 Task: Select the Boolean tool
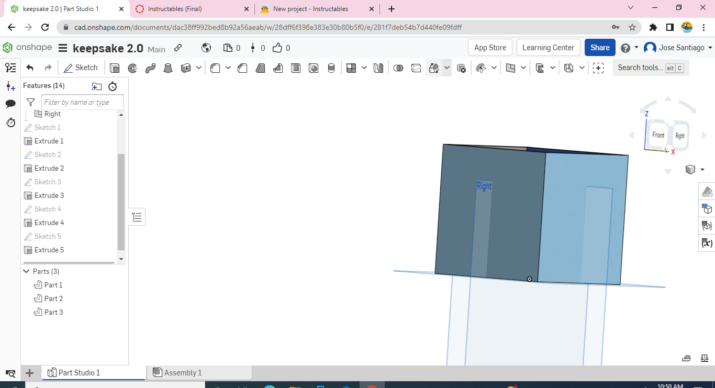tap(398, 68)
